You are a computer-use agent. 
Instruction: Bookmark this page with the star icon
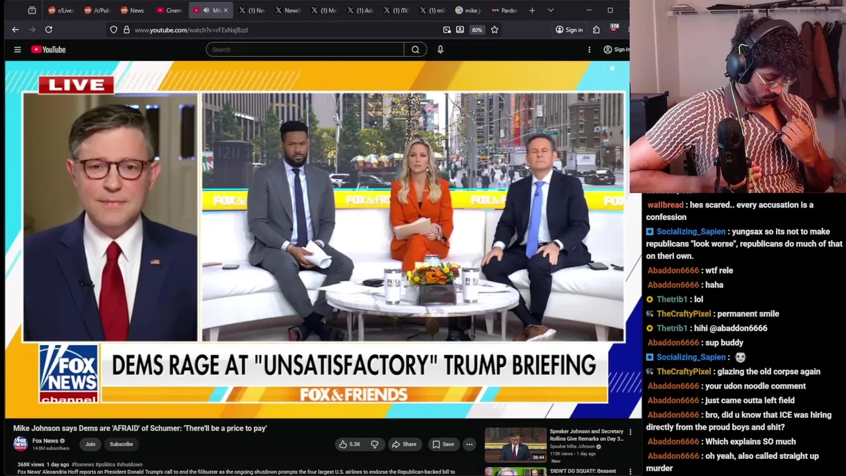point(494,30)
